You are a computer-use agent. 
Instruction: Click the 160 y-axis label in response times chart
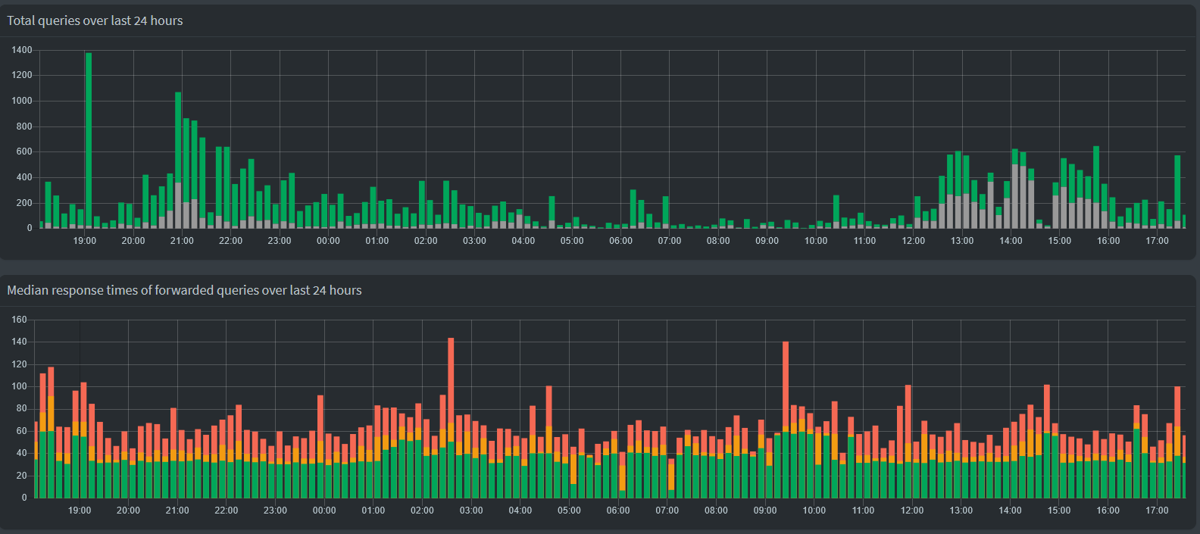click(19, 320)
